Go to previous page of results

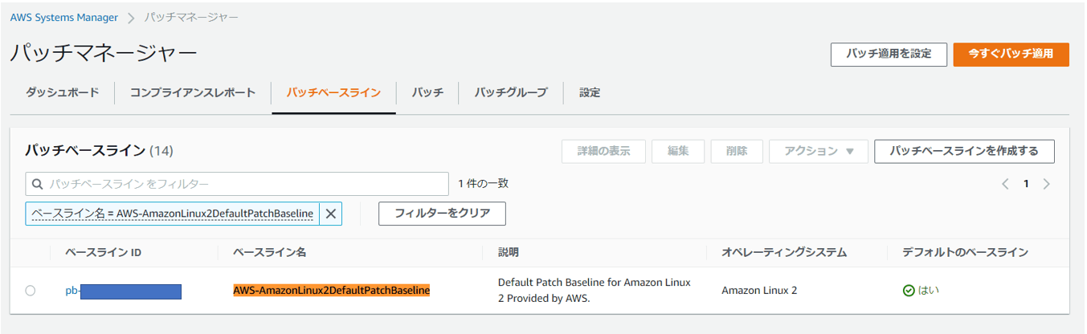click(x=1005, y=184)
